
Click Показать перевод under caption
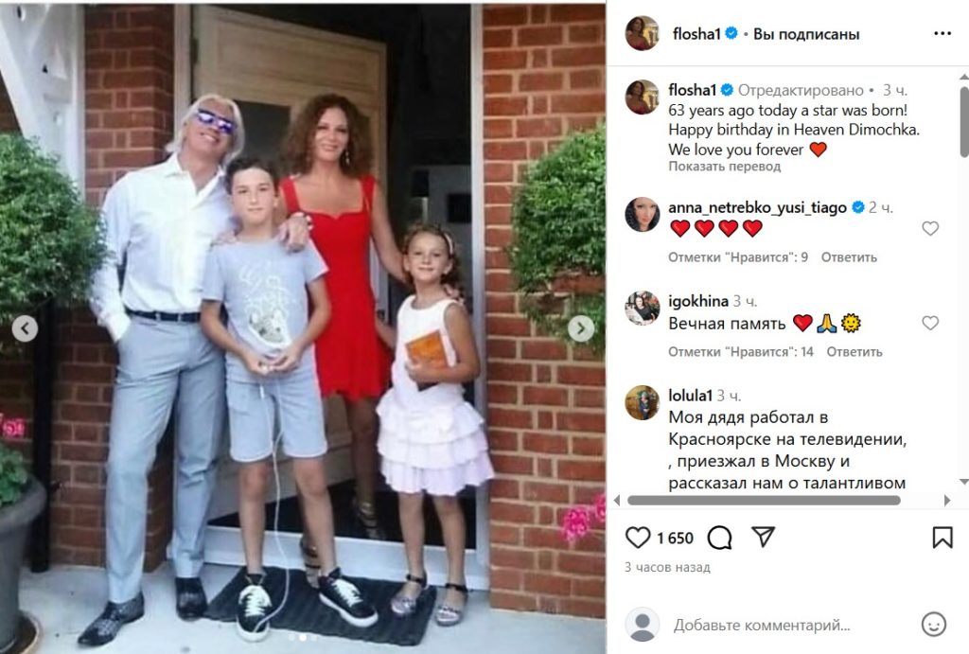(x=724, y=167)
